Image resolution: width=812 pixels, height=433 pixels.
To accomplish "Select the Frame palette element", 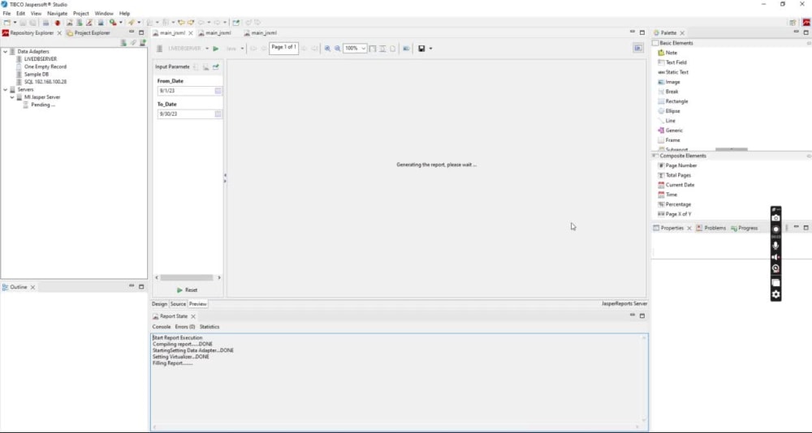I will [x=668, y=140].
